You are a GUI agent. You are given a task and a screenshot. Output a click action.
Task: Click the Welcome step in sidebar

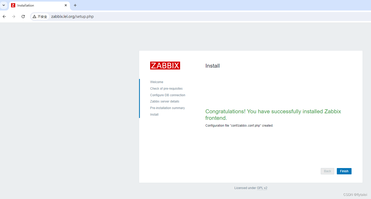click(x=157, y=82)
